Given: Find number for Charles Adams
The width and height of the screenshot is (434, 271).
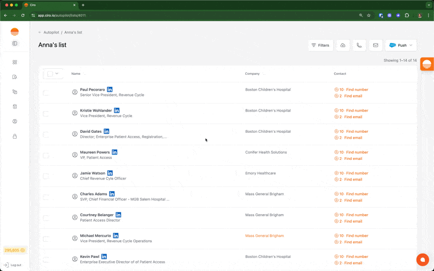Looking at the screenshot, I should click(x=352, y=194).
